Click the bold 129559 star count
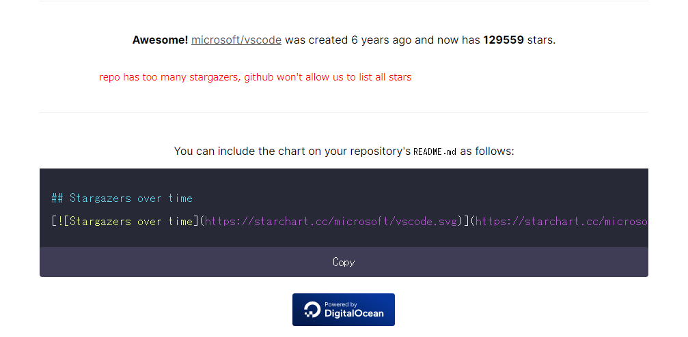The width and height of the screenshot is (688, 337). pos(503,40)
